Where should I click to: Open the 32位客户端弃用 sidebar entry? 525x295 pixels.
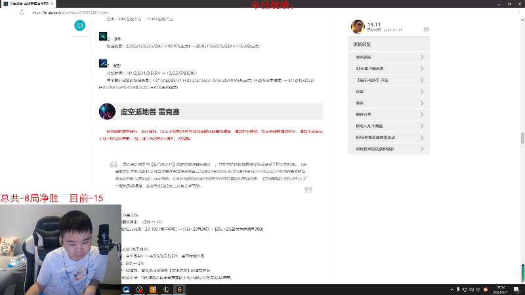(388, 69)
